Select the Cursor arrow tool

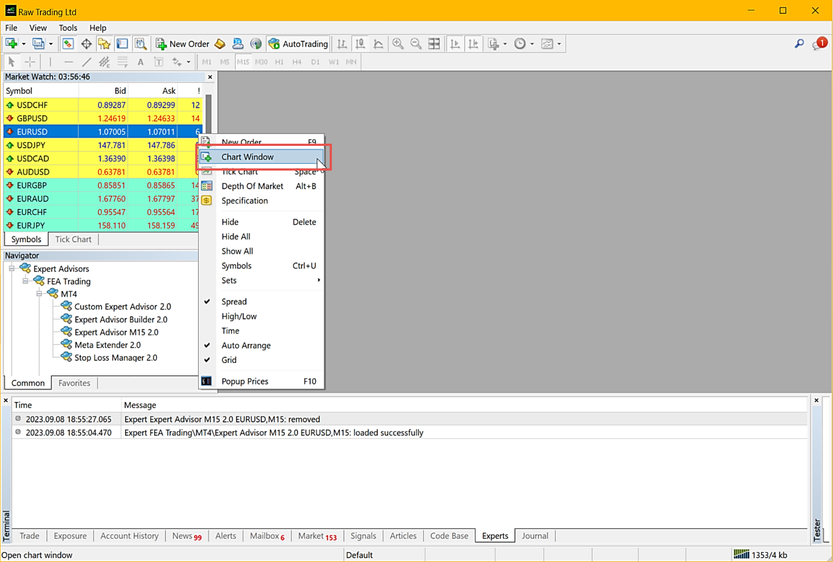pyautogui.click(x=11, y=62)
